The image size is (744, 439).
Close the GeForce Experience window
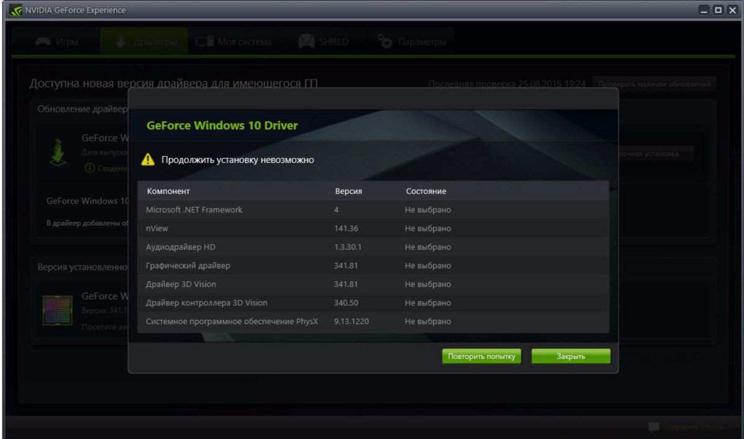click(733, 10)
